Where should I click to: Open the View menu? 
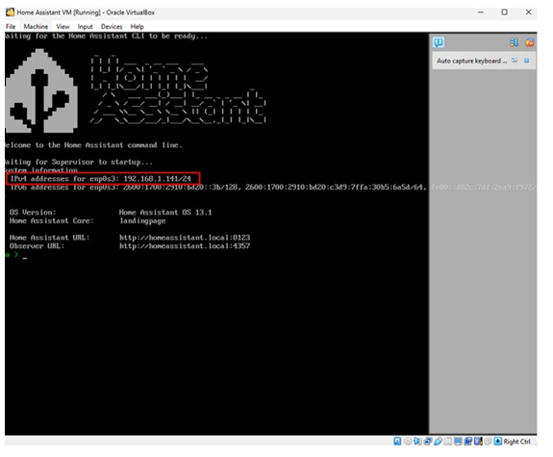(63, 27)
